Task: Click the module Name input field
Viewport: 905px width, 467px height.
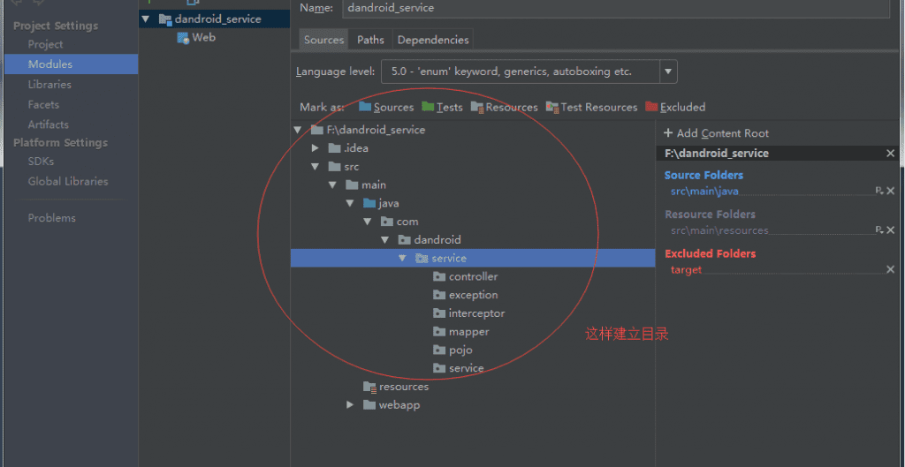Action: click(614, 8)
